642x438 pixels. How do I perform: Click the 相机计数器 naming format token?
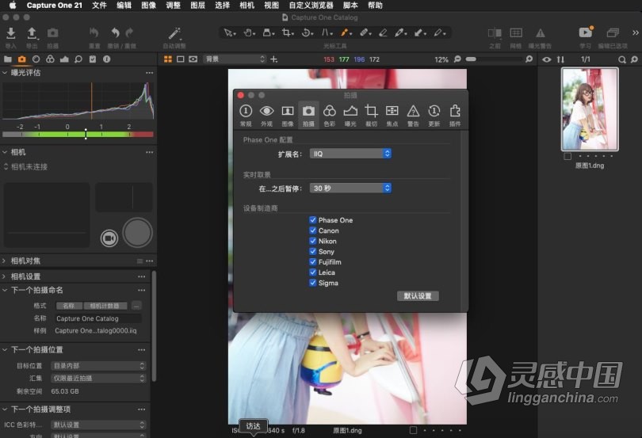click(x=105, y=306)
